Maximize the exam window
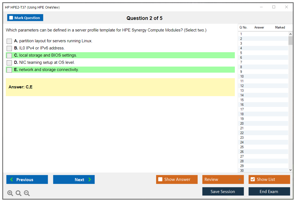Image resolution: width=297 pixels, height=203 pixels. coord(274,7)
